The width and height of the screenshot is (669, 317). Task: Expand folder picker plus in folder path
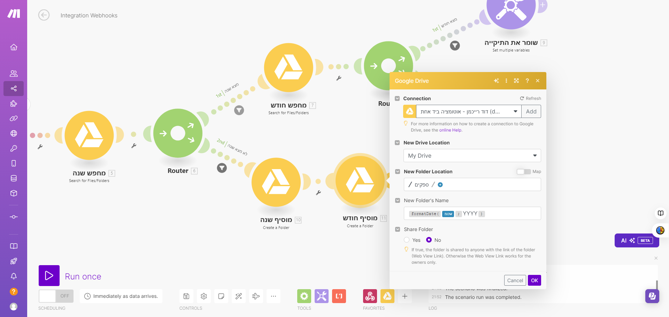tap(440, 185)
